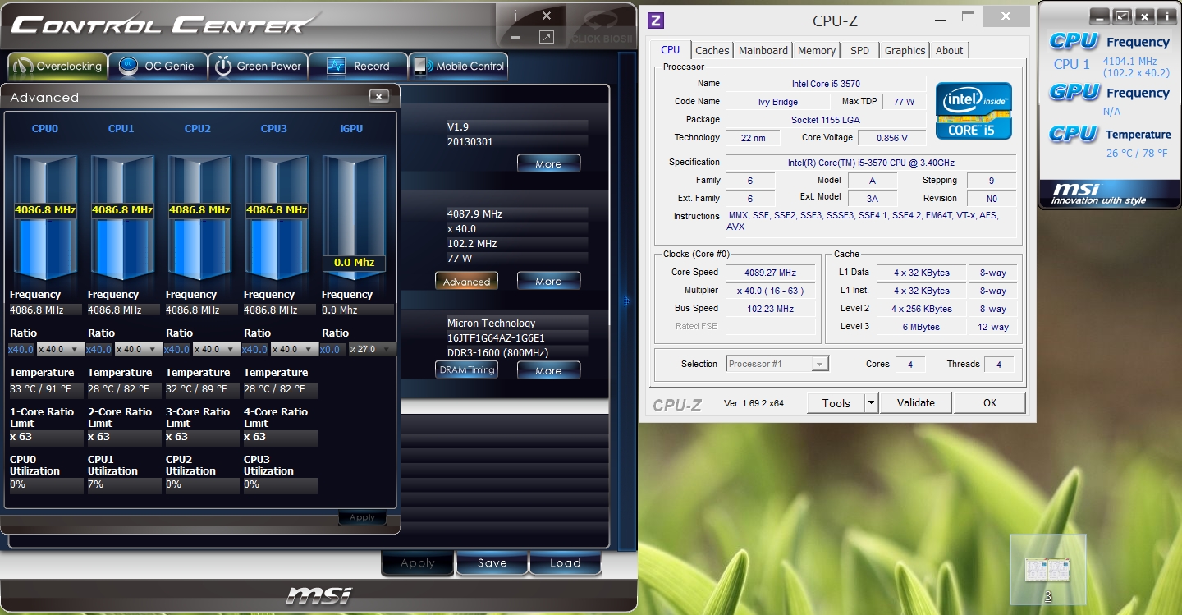
Task: Switch to the Green Power tab
Action: point(258,67)
